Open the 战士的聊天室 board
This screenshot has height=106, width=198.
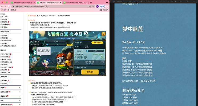click(x=6, y=54)
